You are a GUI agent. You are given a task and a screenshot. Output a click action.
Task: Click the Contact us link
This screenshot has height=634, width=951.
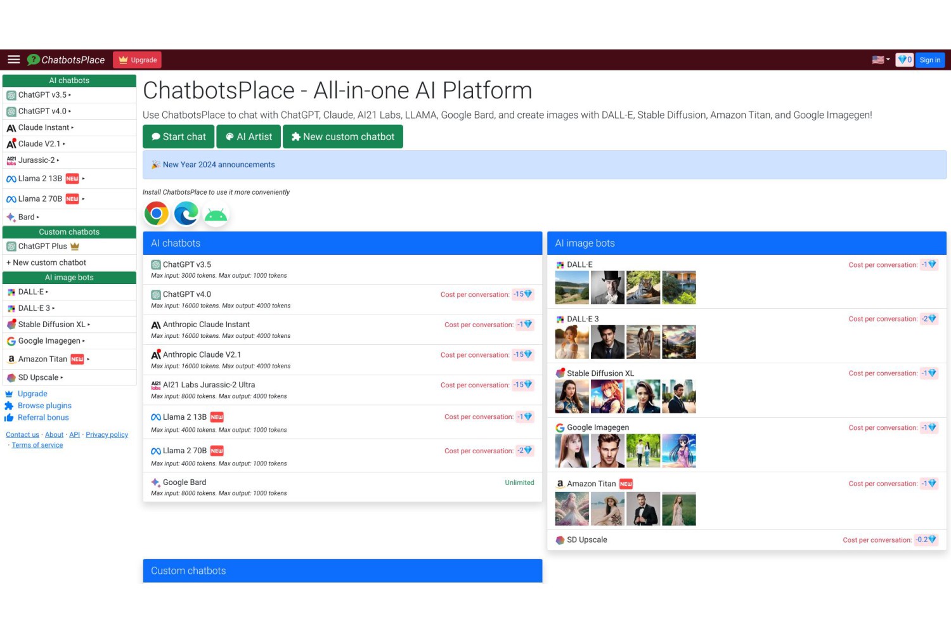click(22, 435)
